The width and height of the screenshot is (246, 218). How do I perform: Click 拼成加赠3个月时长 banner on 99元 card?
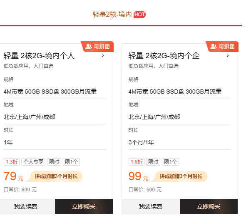coord(179,176)
